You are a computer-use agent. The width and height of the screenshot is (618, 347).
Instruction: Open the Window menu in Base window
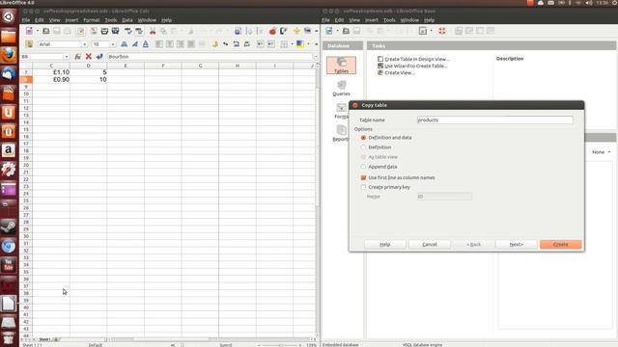tap(409, 20)
